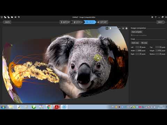The image size is (167, 125).
Task: Click the Left crop pixels field
Action: click(138, 47)
